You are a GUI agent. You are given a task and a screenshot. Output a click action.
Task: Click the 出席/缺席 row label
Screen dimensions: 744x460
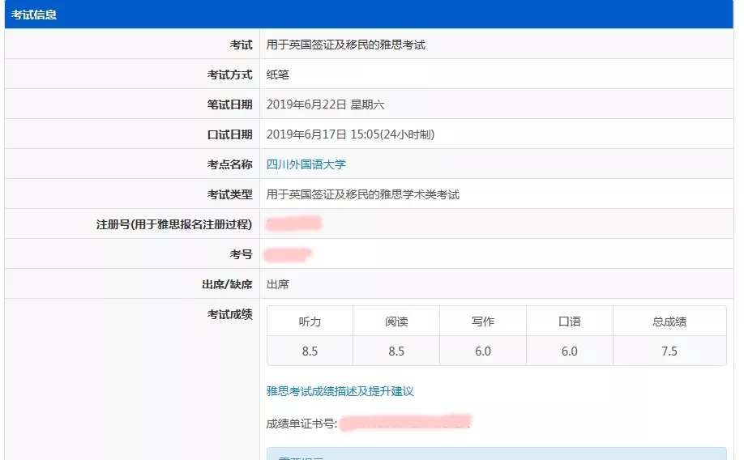(x=227, y=284)
